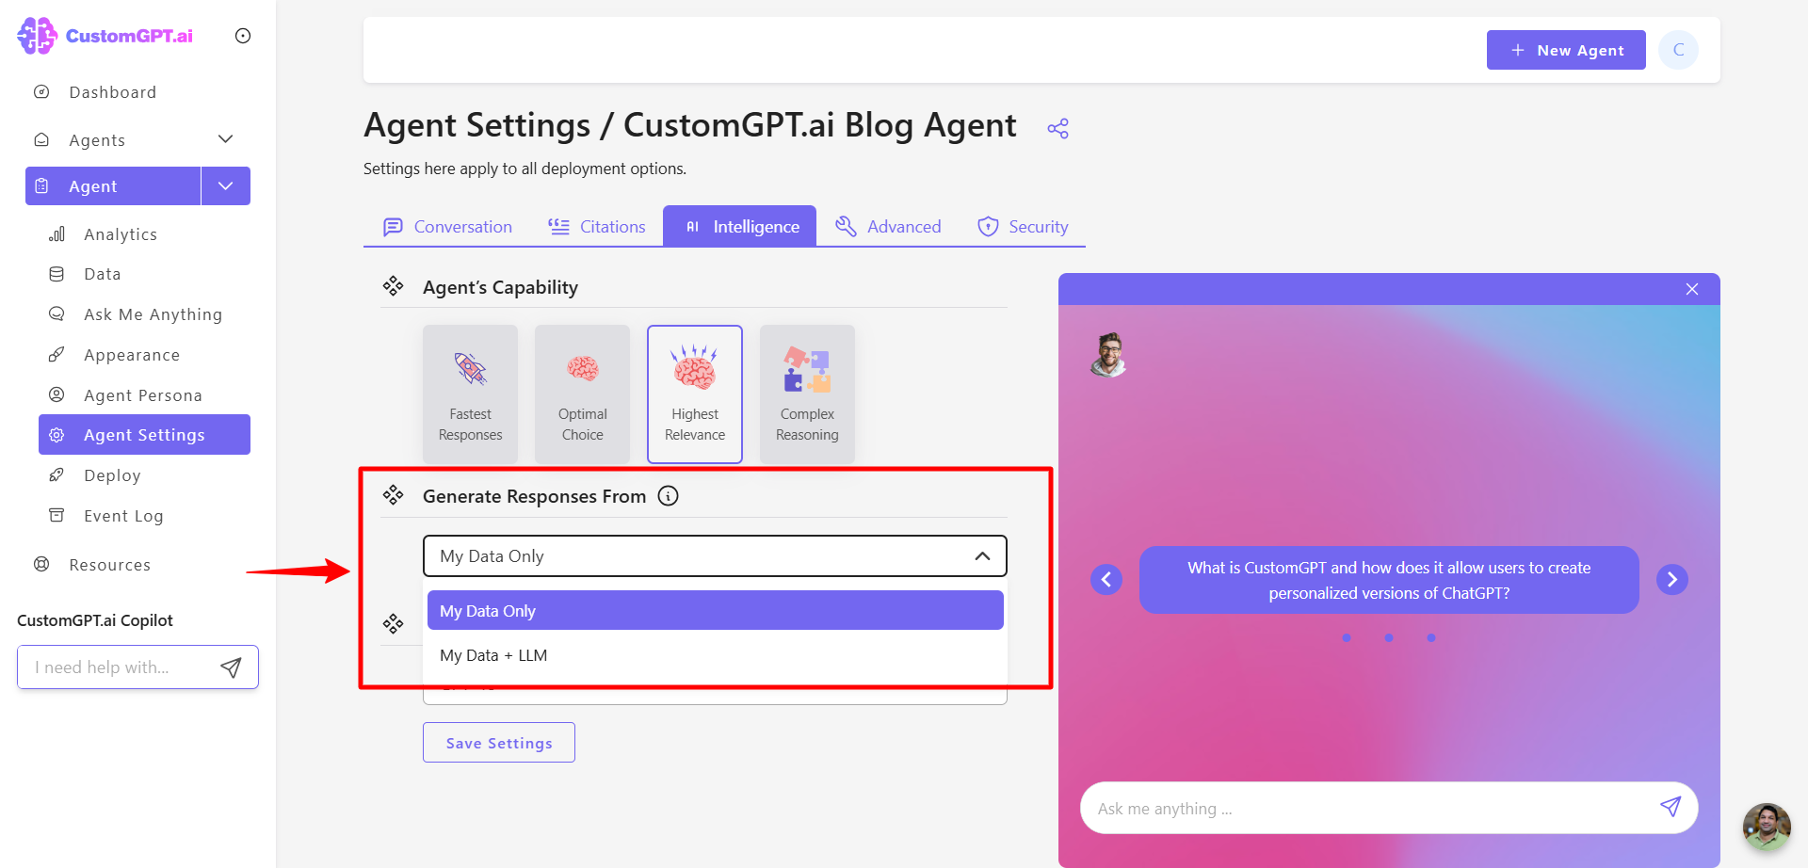
Task: Open the user profile avatar 'C'
Action: click(x=1678, y=50)
